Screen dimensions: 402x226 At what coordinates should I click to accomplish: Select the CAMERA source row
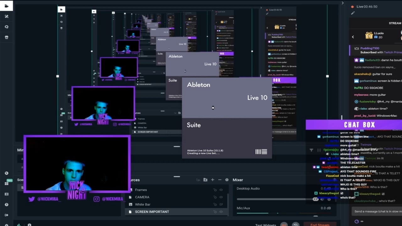(x=176, y=197)
